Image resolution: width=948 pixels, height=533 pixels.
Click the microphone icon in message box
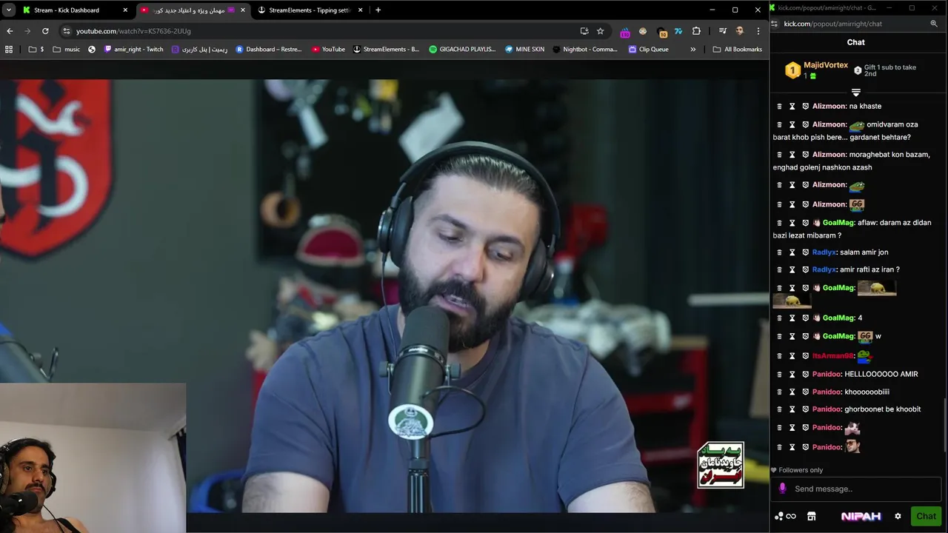pyautogui.click(x=782, y=489)
